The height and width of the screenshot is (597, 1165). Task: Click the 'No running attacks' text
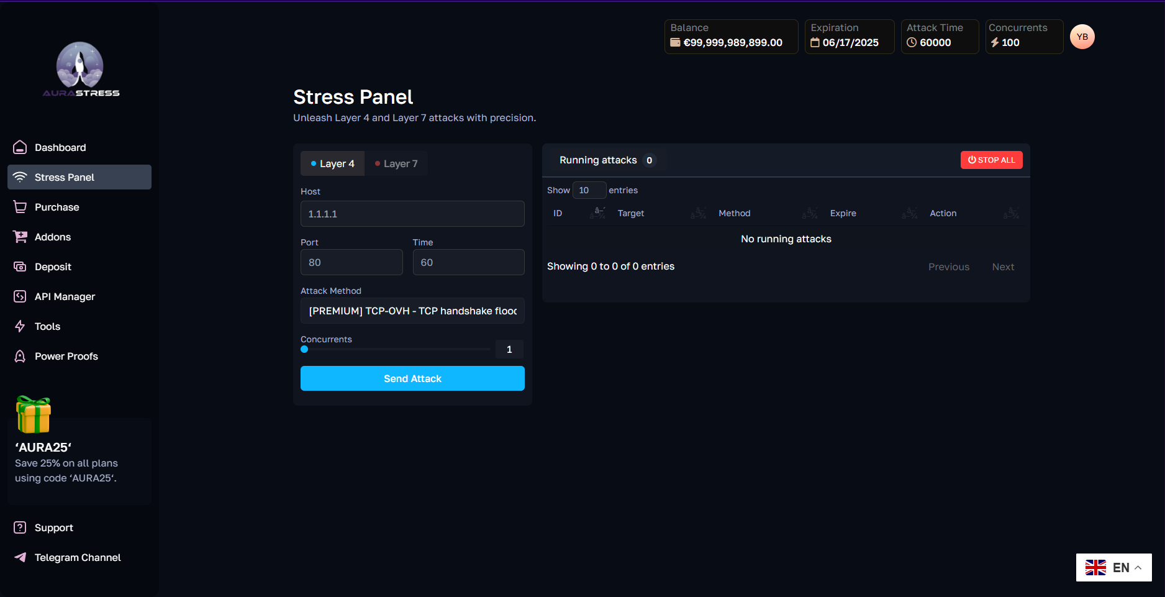click(x=786, y=239)
